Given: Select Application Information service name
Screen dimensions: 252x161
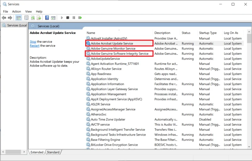Looking at the screenshot, I should point(107,84).
